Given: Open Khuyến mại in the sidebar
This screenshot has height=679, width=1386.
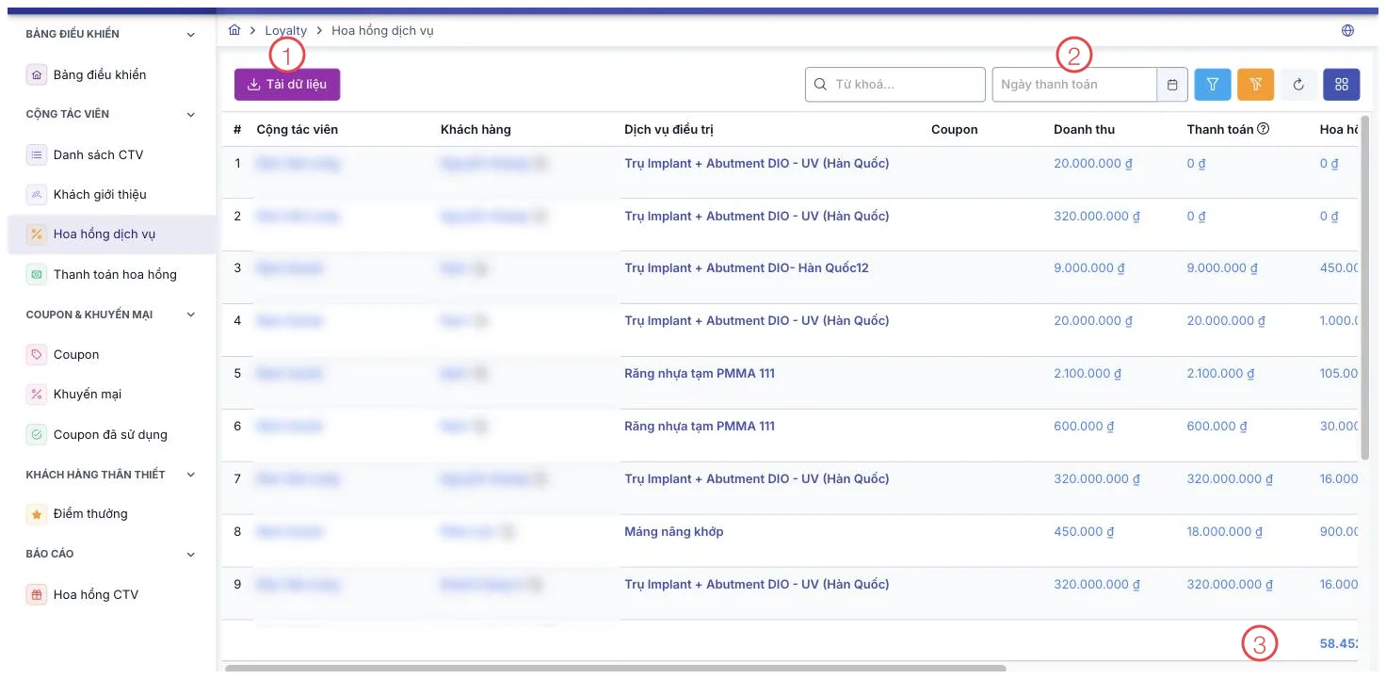Looking at the screenshot, I should 111,394.
